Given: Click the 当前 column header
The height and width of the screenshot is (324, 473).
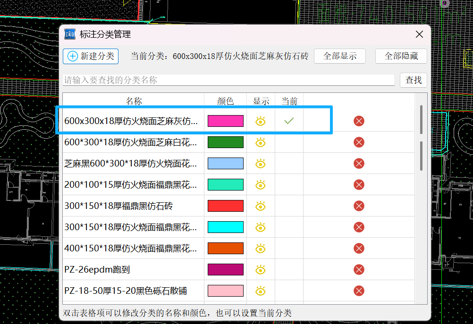Looking at the screenshot, I should pos(289,101).
